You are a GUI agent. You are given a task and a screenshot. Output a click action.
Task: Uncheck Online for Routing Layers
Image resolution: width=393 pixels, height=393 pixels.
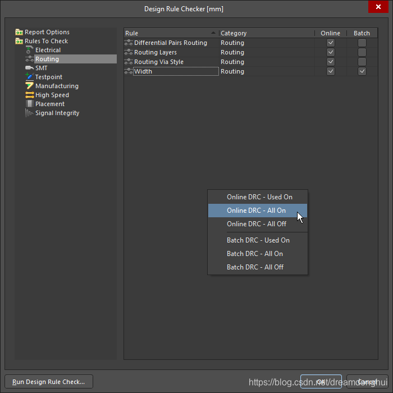click(331, 52)
